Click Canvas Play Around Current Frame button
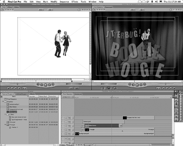 (141, 85)
